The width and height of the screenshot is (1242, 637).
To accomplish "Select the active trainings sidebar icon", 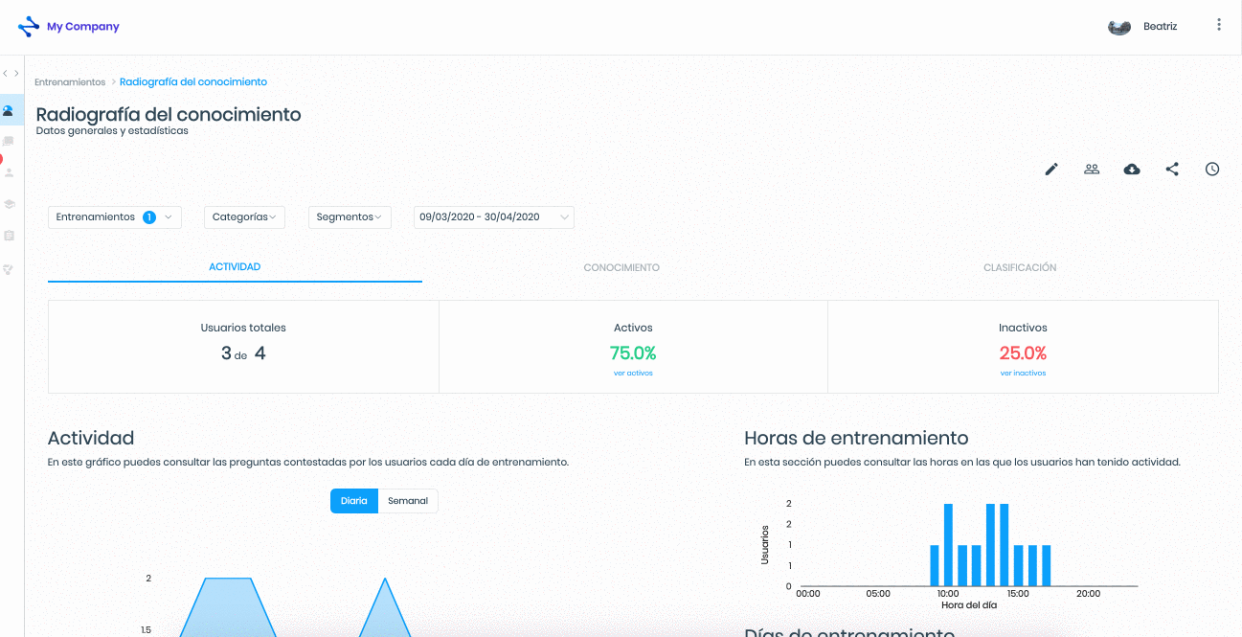I will pyautogui.click(x=9, y=110).
